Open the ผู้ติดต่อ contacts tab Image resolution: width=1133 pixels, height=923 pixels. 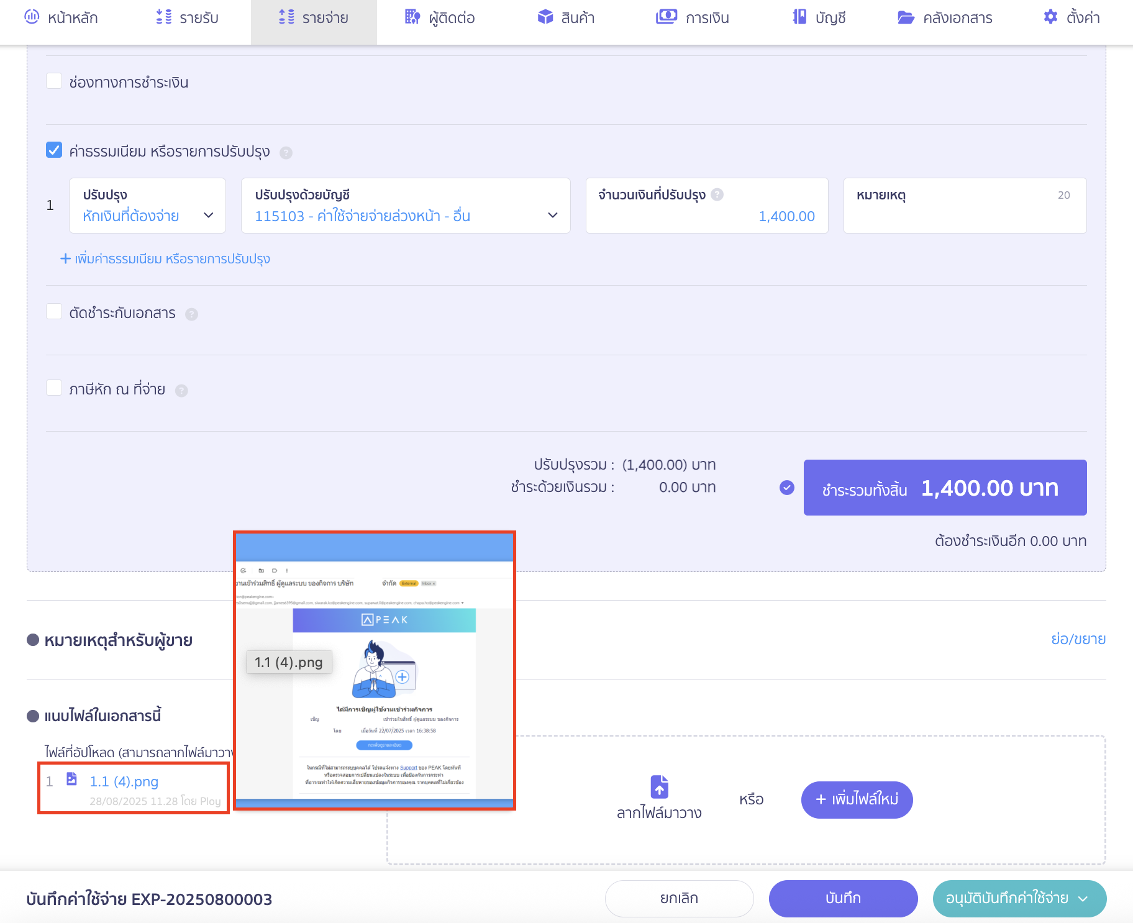440,17
